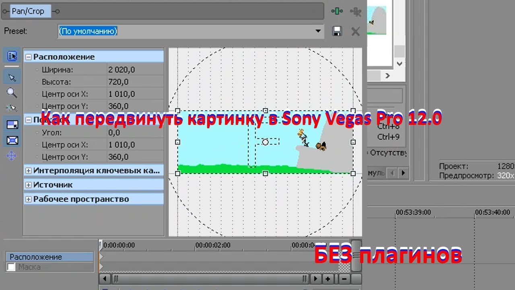Collapse the Расположение section

pyautogui.click(x=28, y=57)
